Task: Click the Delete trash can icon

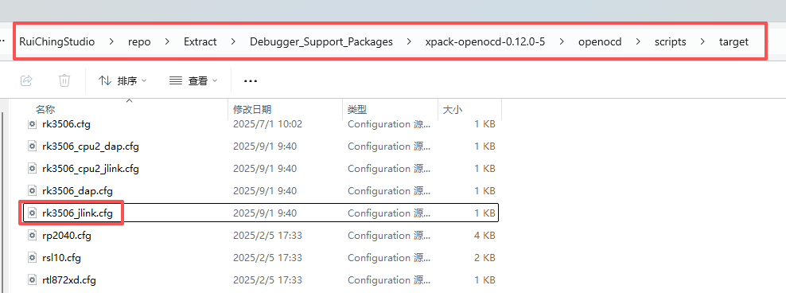Action: (64, 80)
